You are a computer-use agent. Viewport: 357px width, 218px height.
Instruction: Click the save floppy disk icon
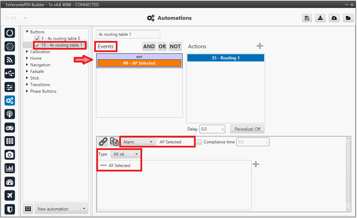click(x=307, y=18)
